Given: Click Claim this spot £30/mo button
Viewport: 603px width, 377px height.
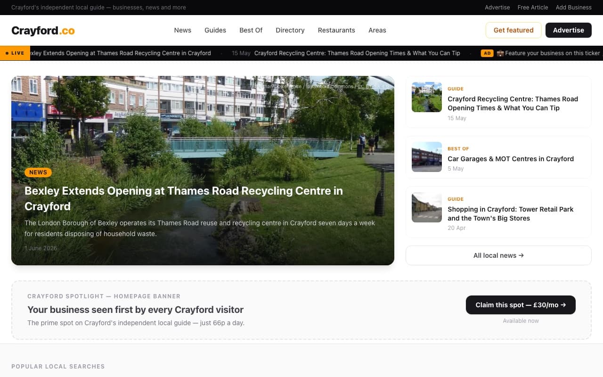Looking at the screenshot, I should (521, 305).
